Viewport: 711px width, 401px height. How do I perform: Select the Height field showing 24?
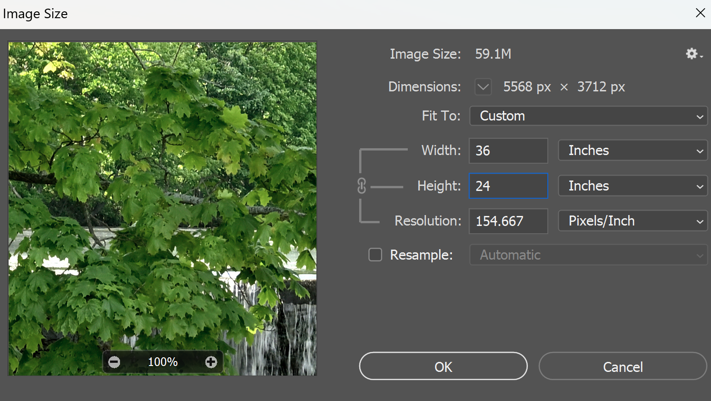pos(508,186)
